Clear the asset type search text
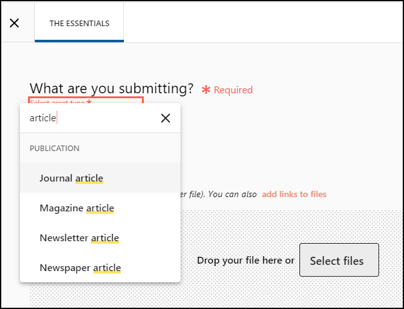Viewport: 404px width, 309px height. click(165, 118)
